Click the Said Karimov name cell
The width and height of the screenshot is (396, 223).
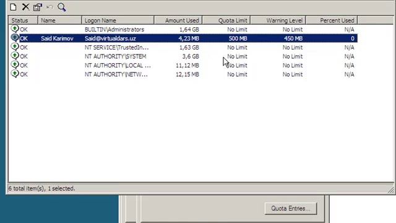click(58, 38)
